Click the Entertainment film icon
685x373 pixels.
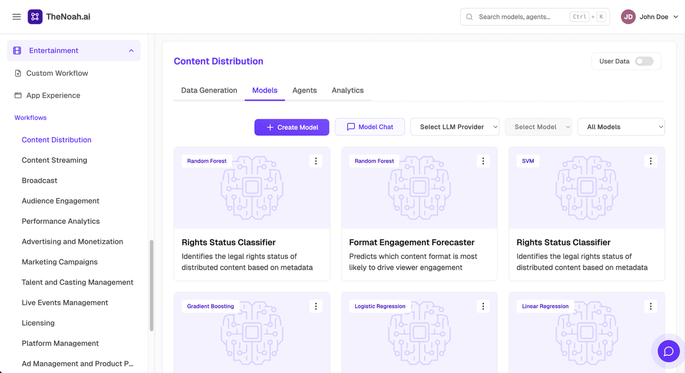(17, 51)
